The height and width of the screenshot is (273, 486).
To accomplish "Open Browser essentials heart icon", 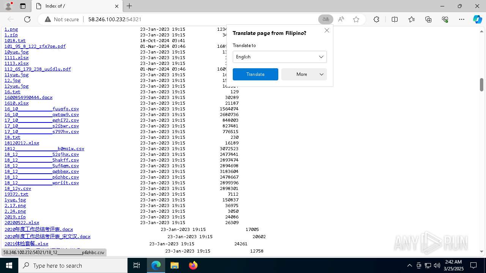I will (x=445, y=19).
